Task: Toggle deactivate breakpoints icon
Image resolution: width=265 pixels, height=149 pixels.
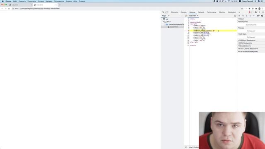Action: tap(258, 16)
